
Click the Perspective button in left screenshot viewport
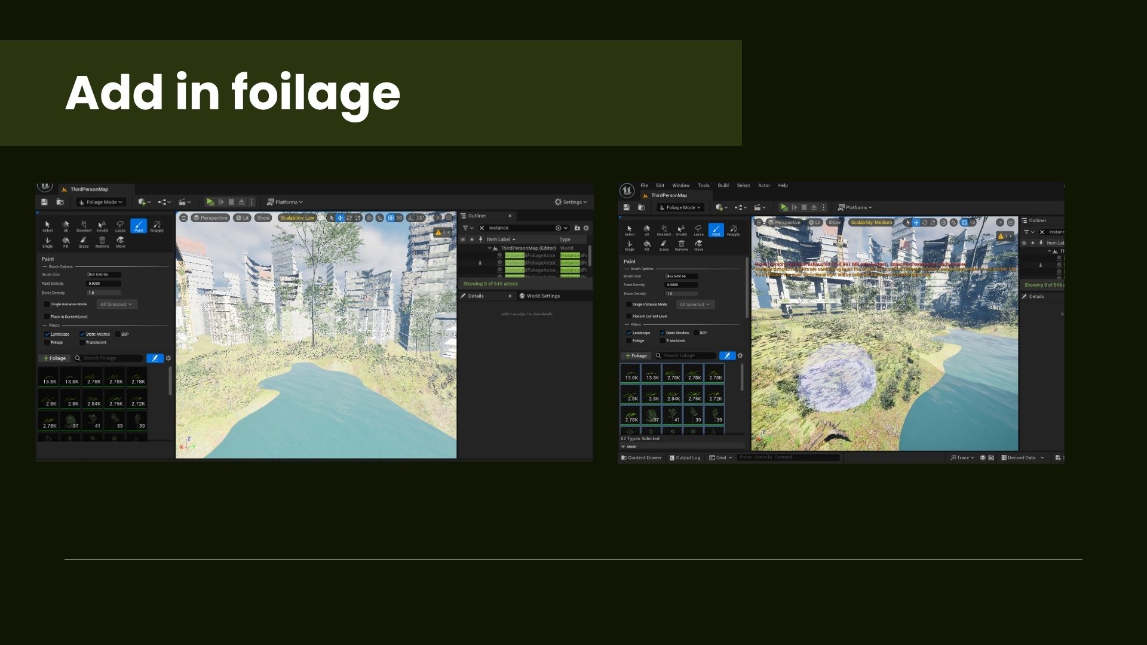(x=210, y=218)
